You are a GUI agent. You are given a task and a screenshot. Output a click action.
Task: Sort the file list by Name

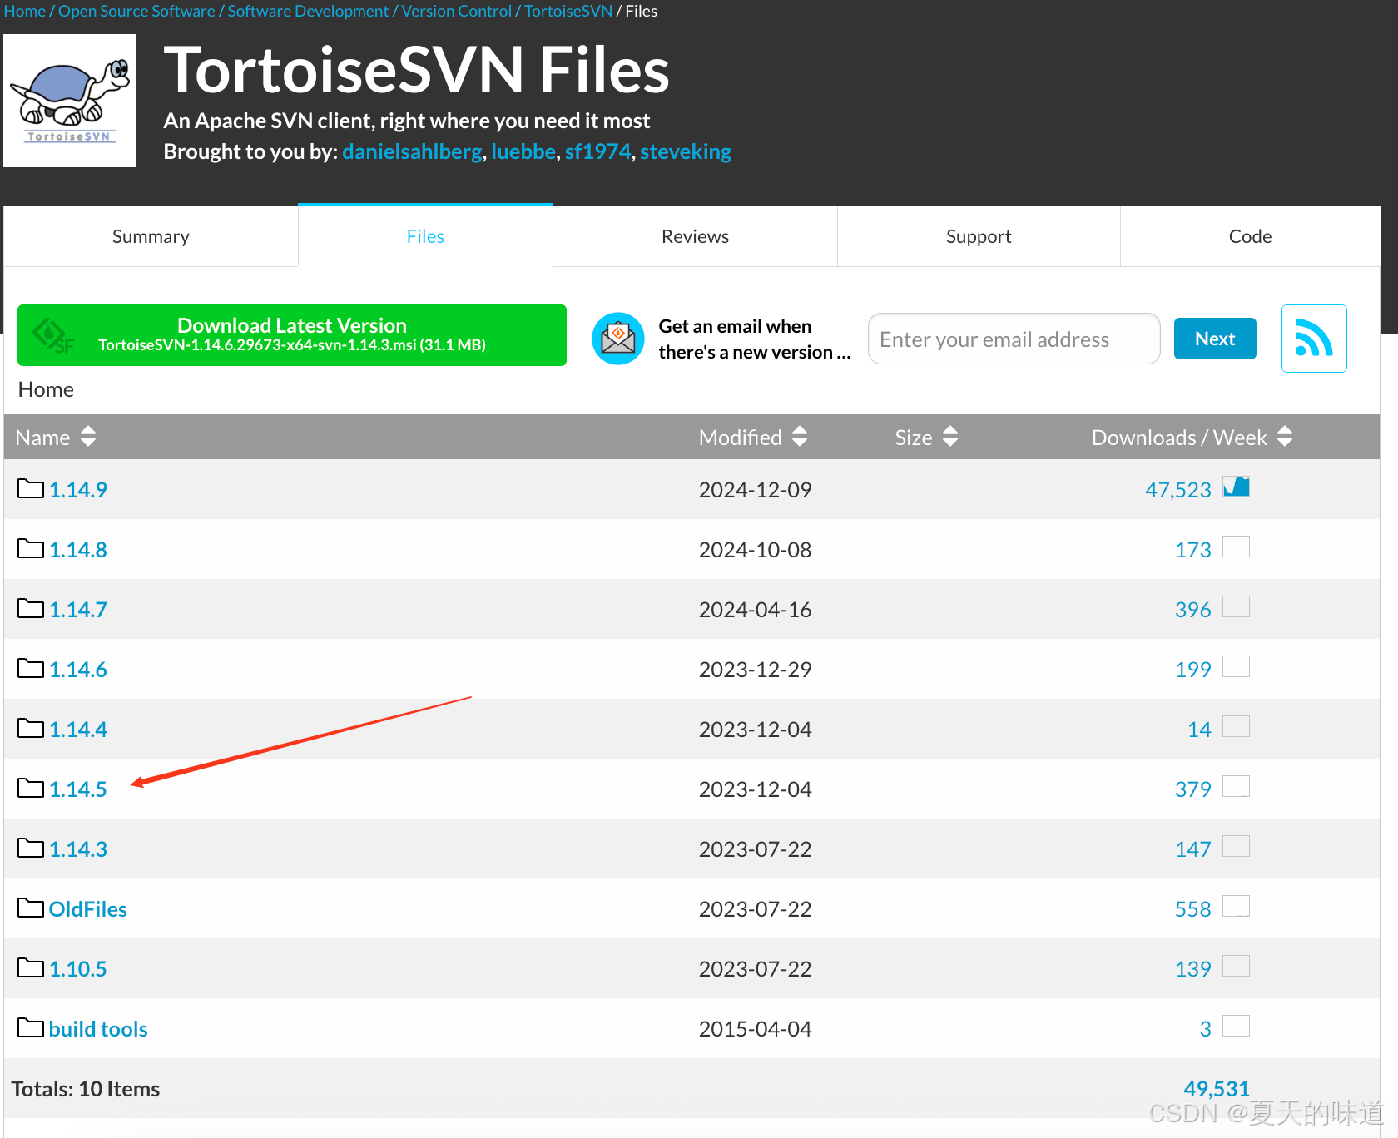(56, 437)
